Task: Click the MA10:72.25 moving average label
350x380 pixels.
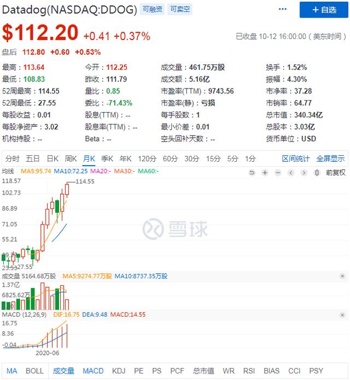Action: pos(71,171)
